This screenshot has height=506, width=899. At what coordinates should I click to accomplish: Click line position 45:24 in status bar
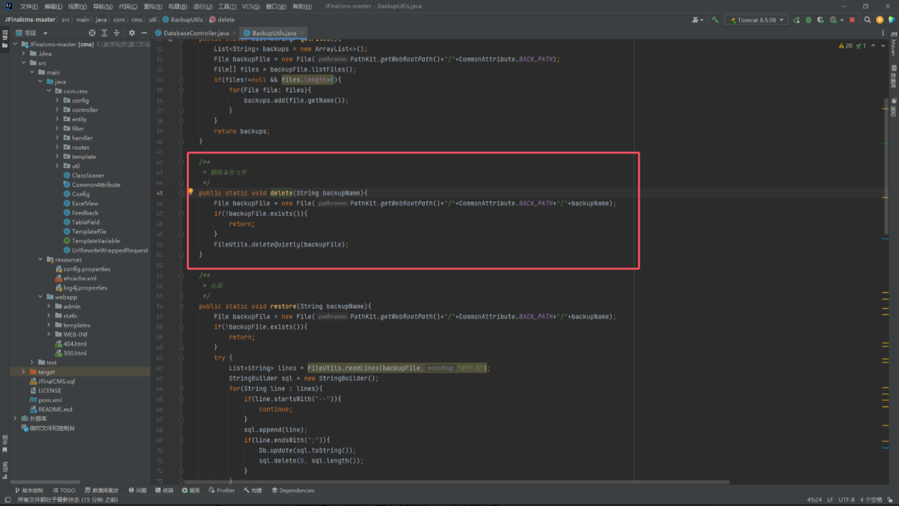[x=814, y=500]
